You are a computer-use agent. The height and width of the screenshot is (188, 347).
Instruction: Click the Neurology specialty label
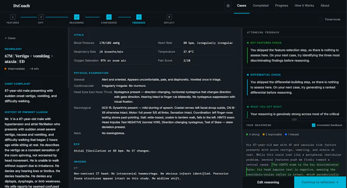13,49
